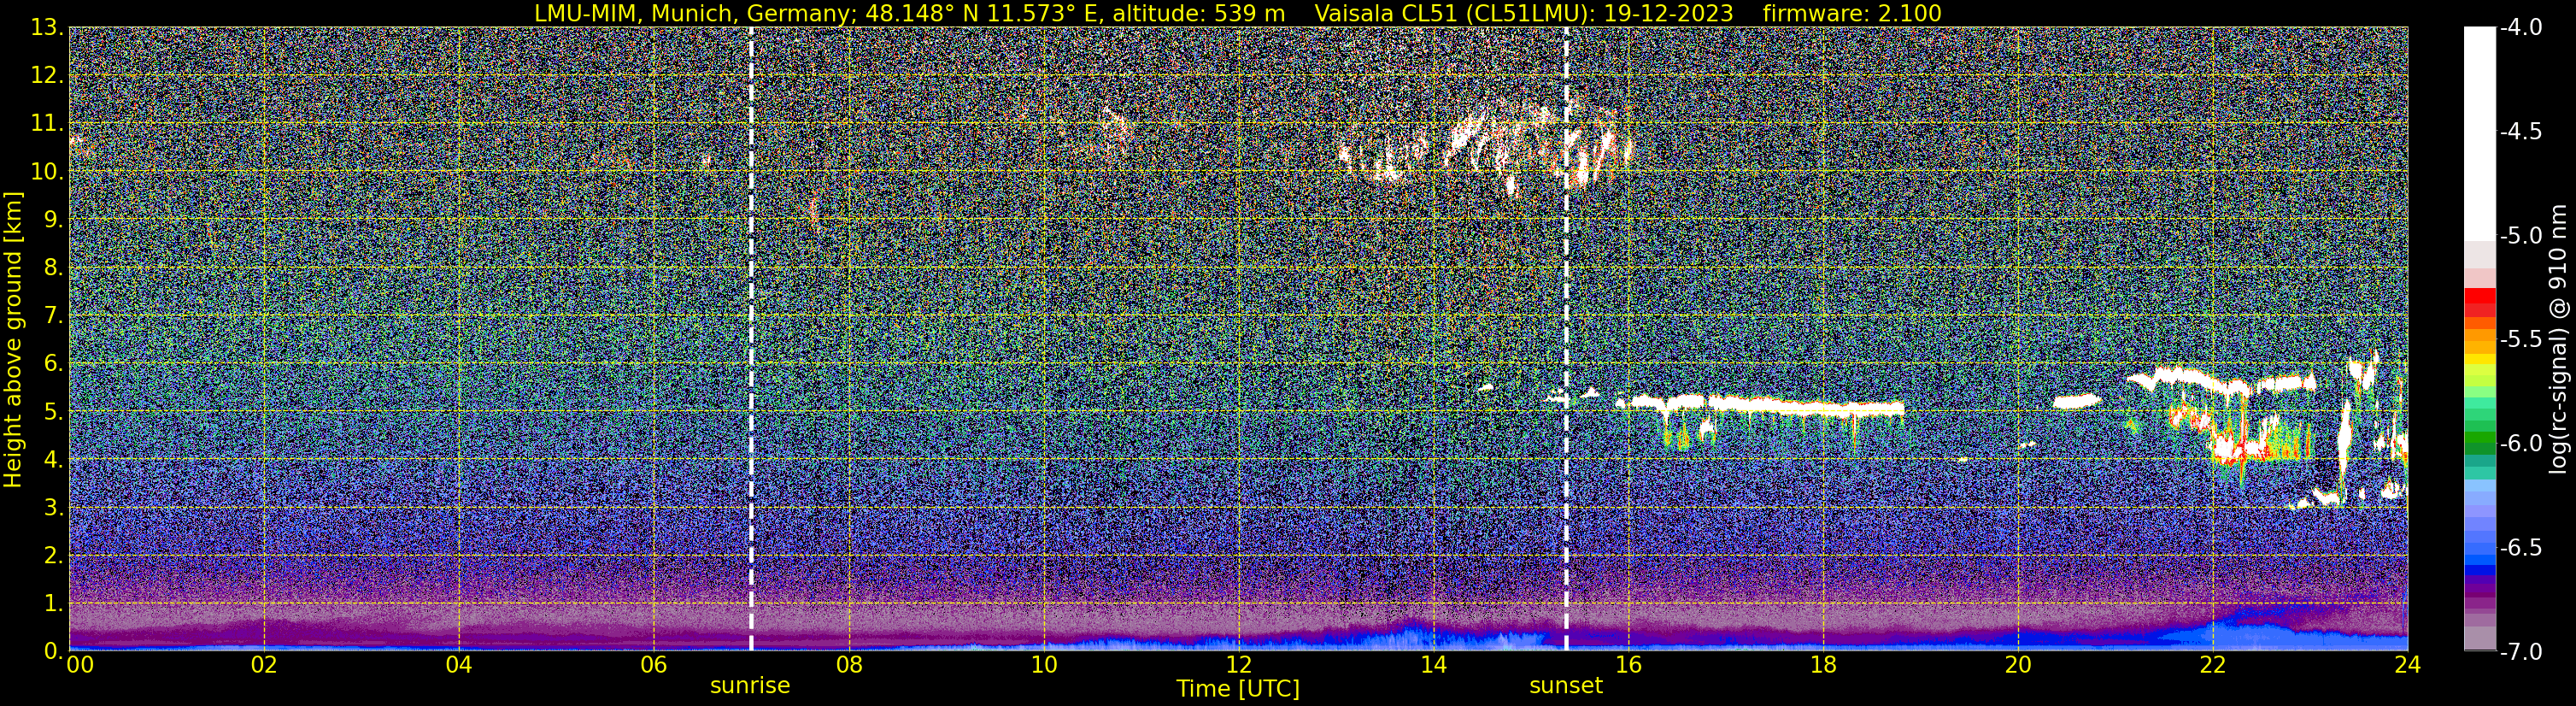Click the 'sunrise' label below the time axis
The image size is (2576, 706).
click(750, 685)
